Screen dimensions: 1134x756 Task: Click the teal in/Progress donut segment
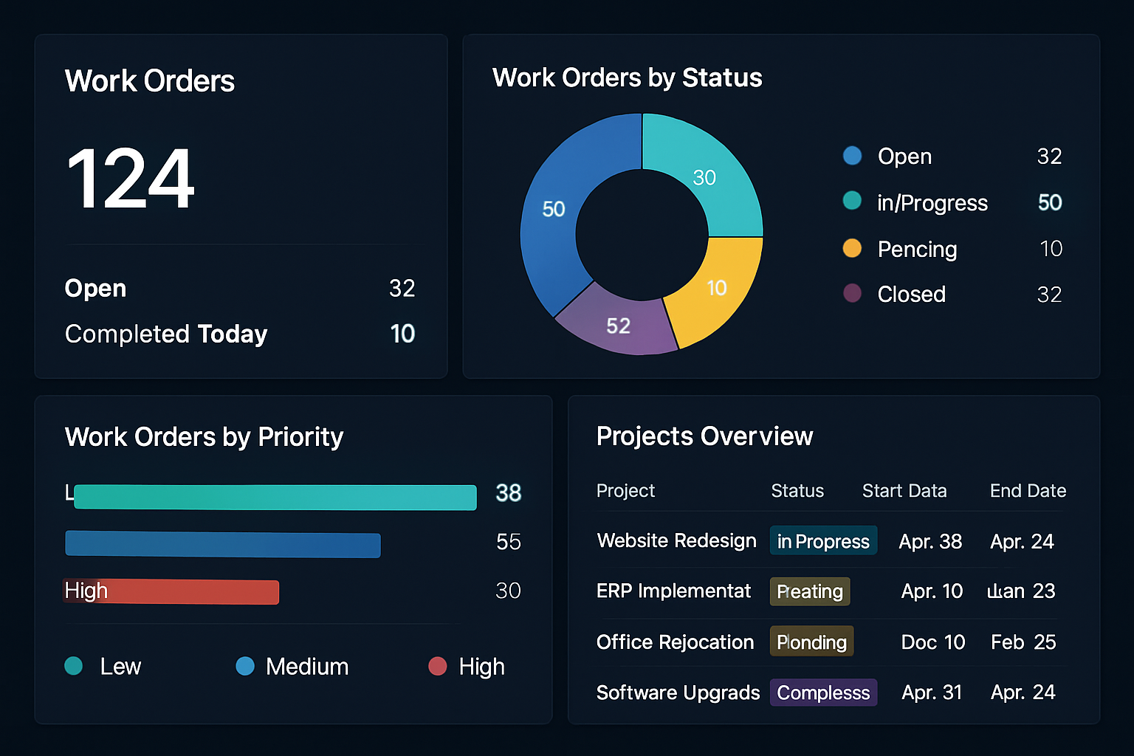pyautogui.click(x=709, y=177)
